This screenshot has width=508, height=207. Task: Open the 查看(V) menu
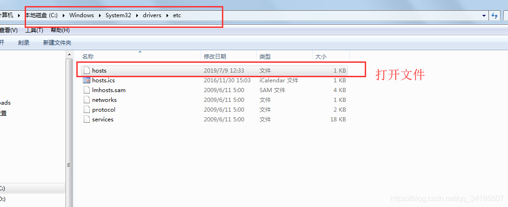(8, 30)
